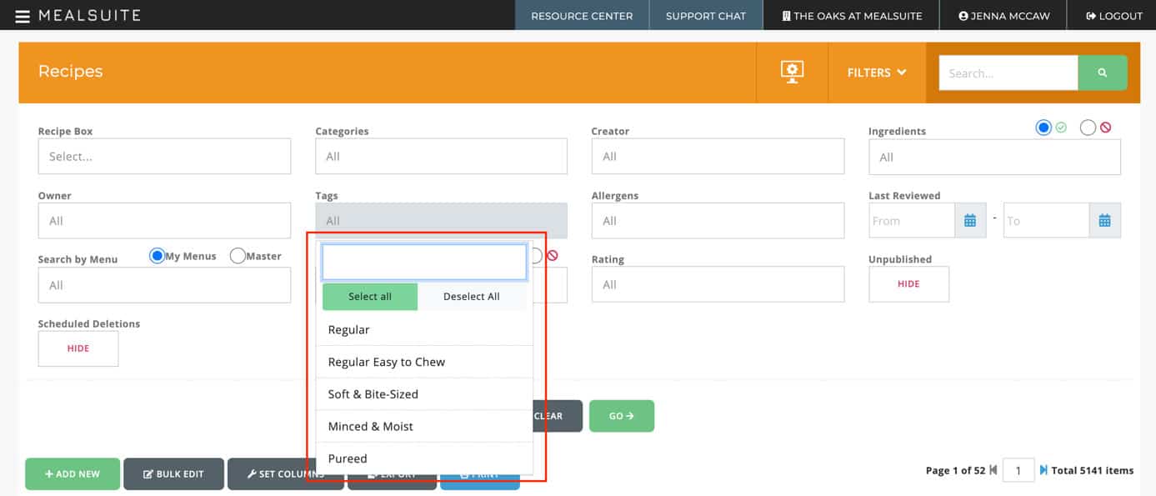Expand the FILTERS dropdown

(876, 73)
